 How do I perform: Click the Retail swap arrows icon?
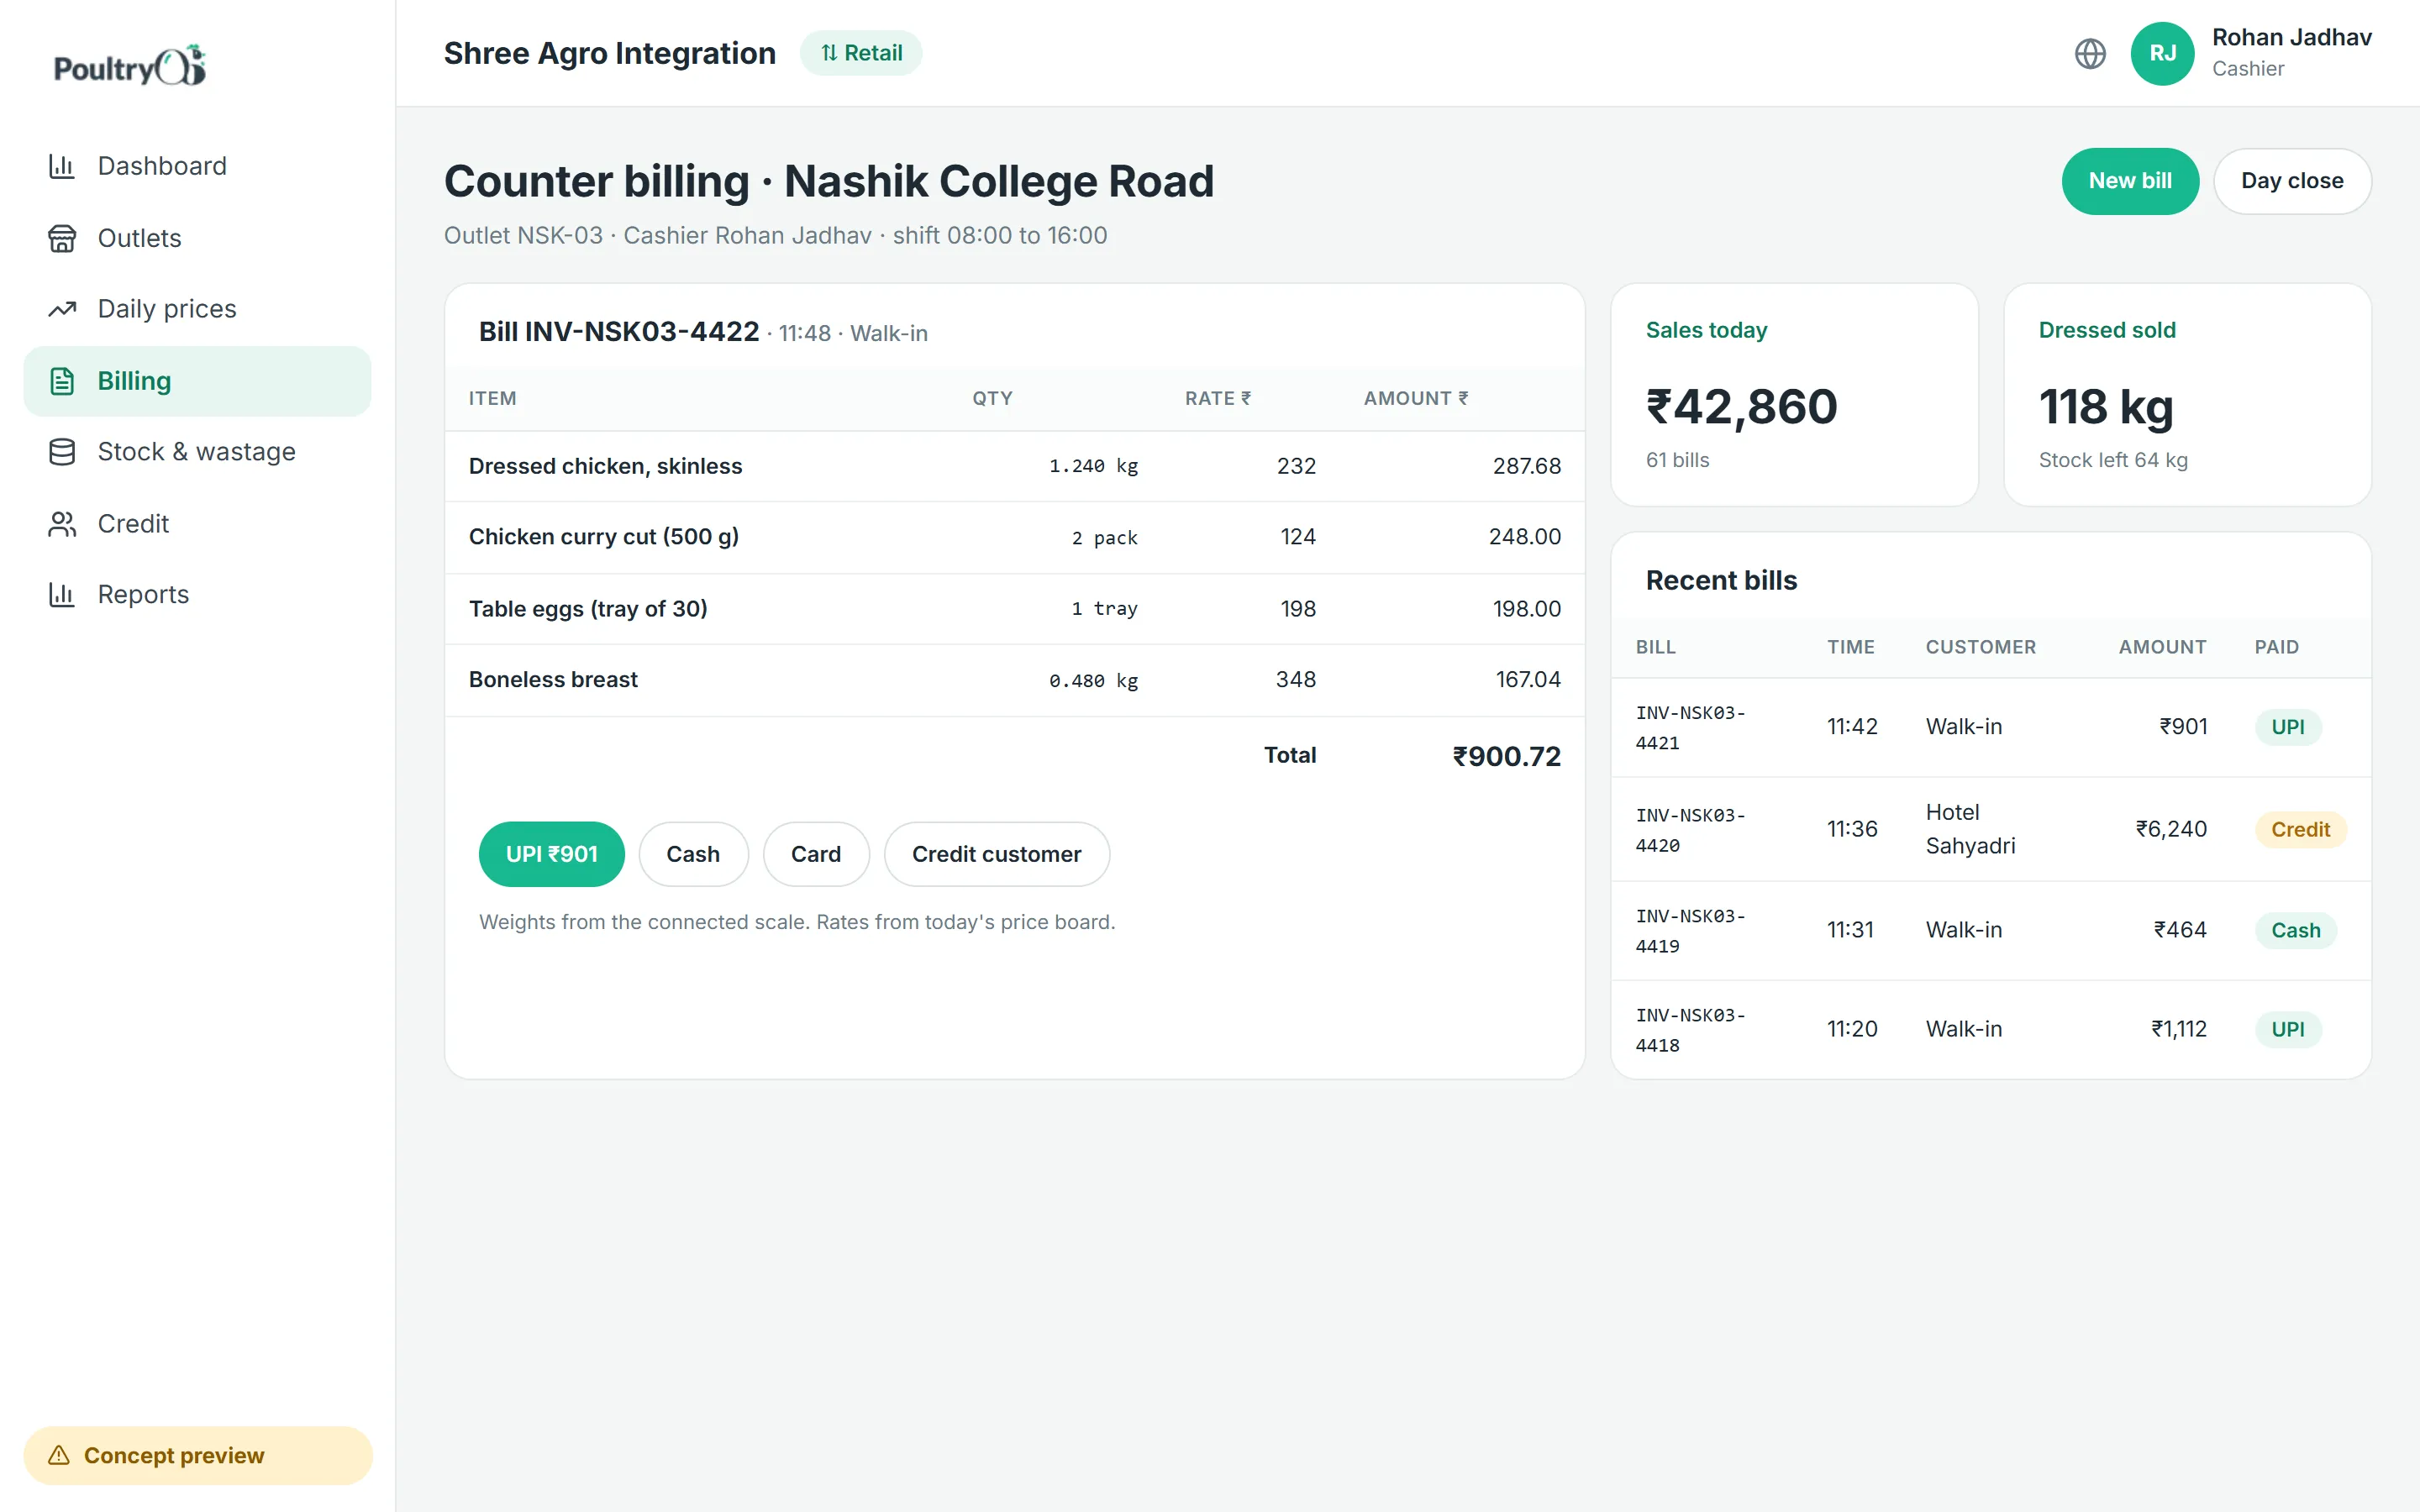click(829, 53)
